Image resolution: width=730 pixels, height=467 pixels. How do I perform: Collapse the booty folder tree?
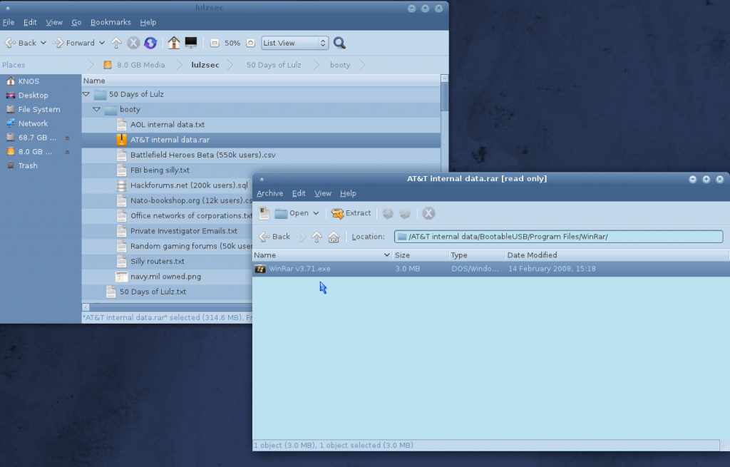point(96,109)
